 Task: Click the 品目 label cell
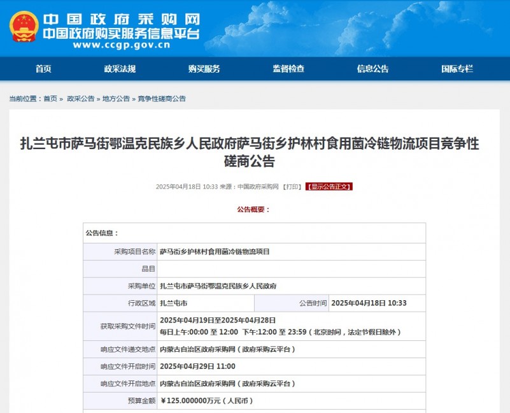tap(120, 269)
